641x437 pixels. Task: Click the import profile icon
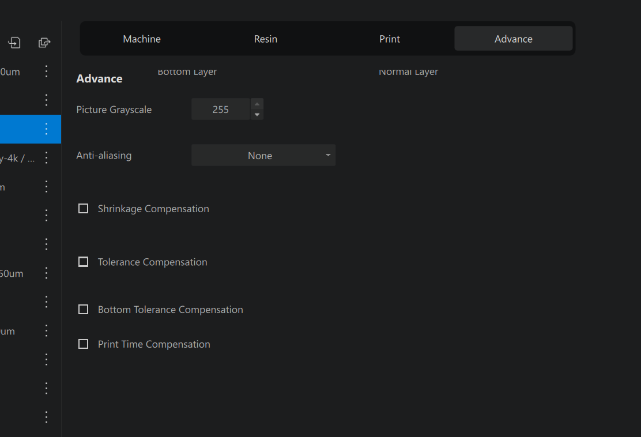click(14, 43)
